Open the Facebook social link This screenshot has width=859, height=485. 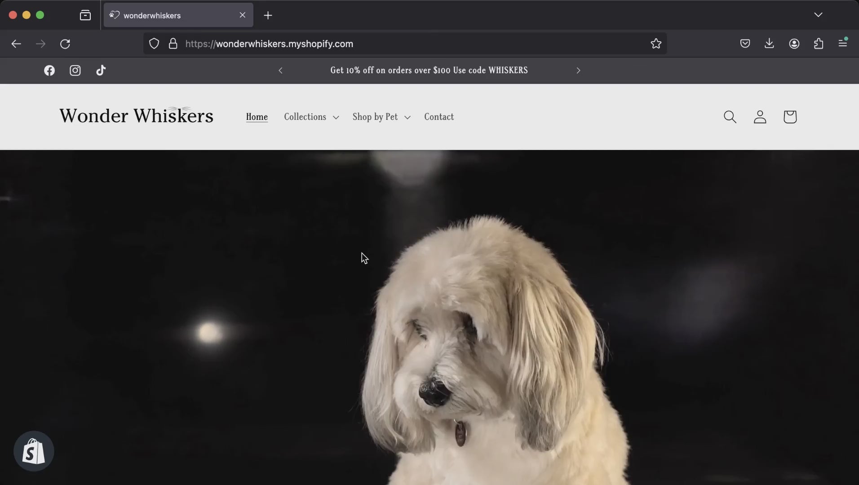pyautogui.click(x=49, y=71)
